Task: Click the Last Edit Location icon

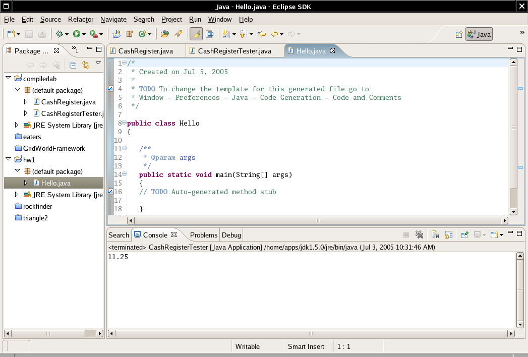Action: point(261,34)
